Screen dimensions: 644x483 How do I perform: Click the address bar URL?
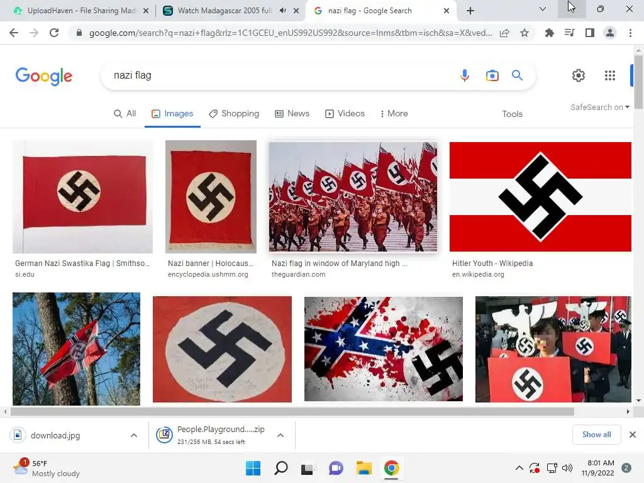tap(291, 33)
